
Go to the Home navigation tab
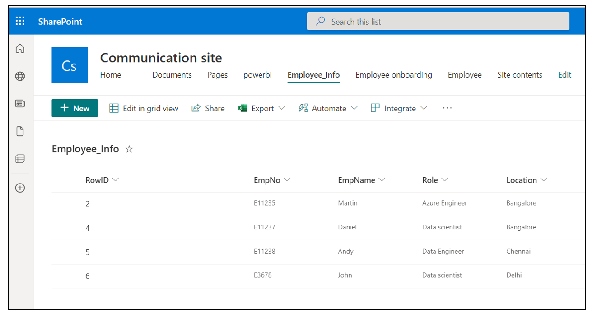click(111, 75)
